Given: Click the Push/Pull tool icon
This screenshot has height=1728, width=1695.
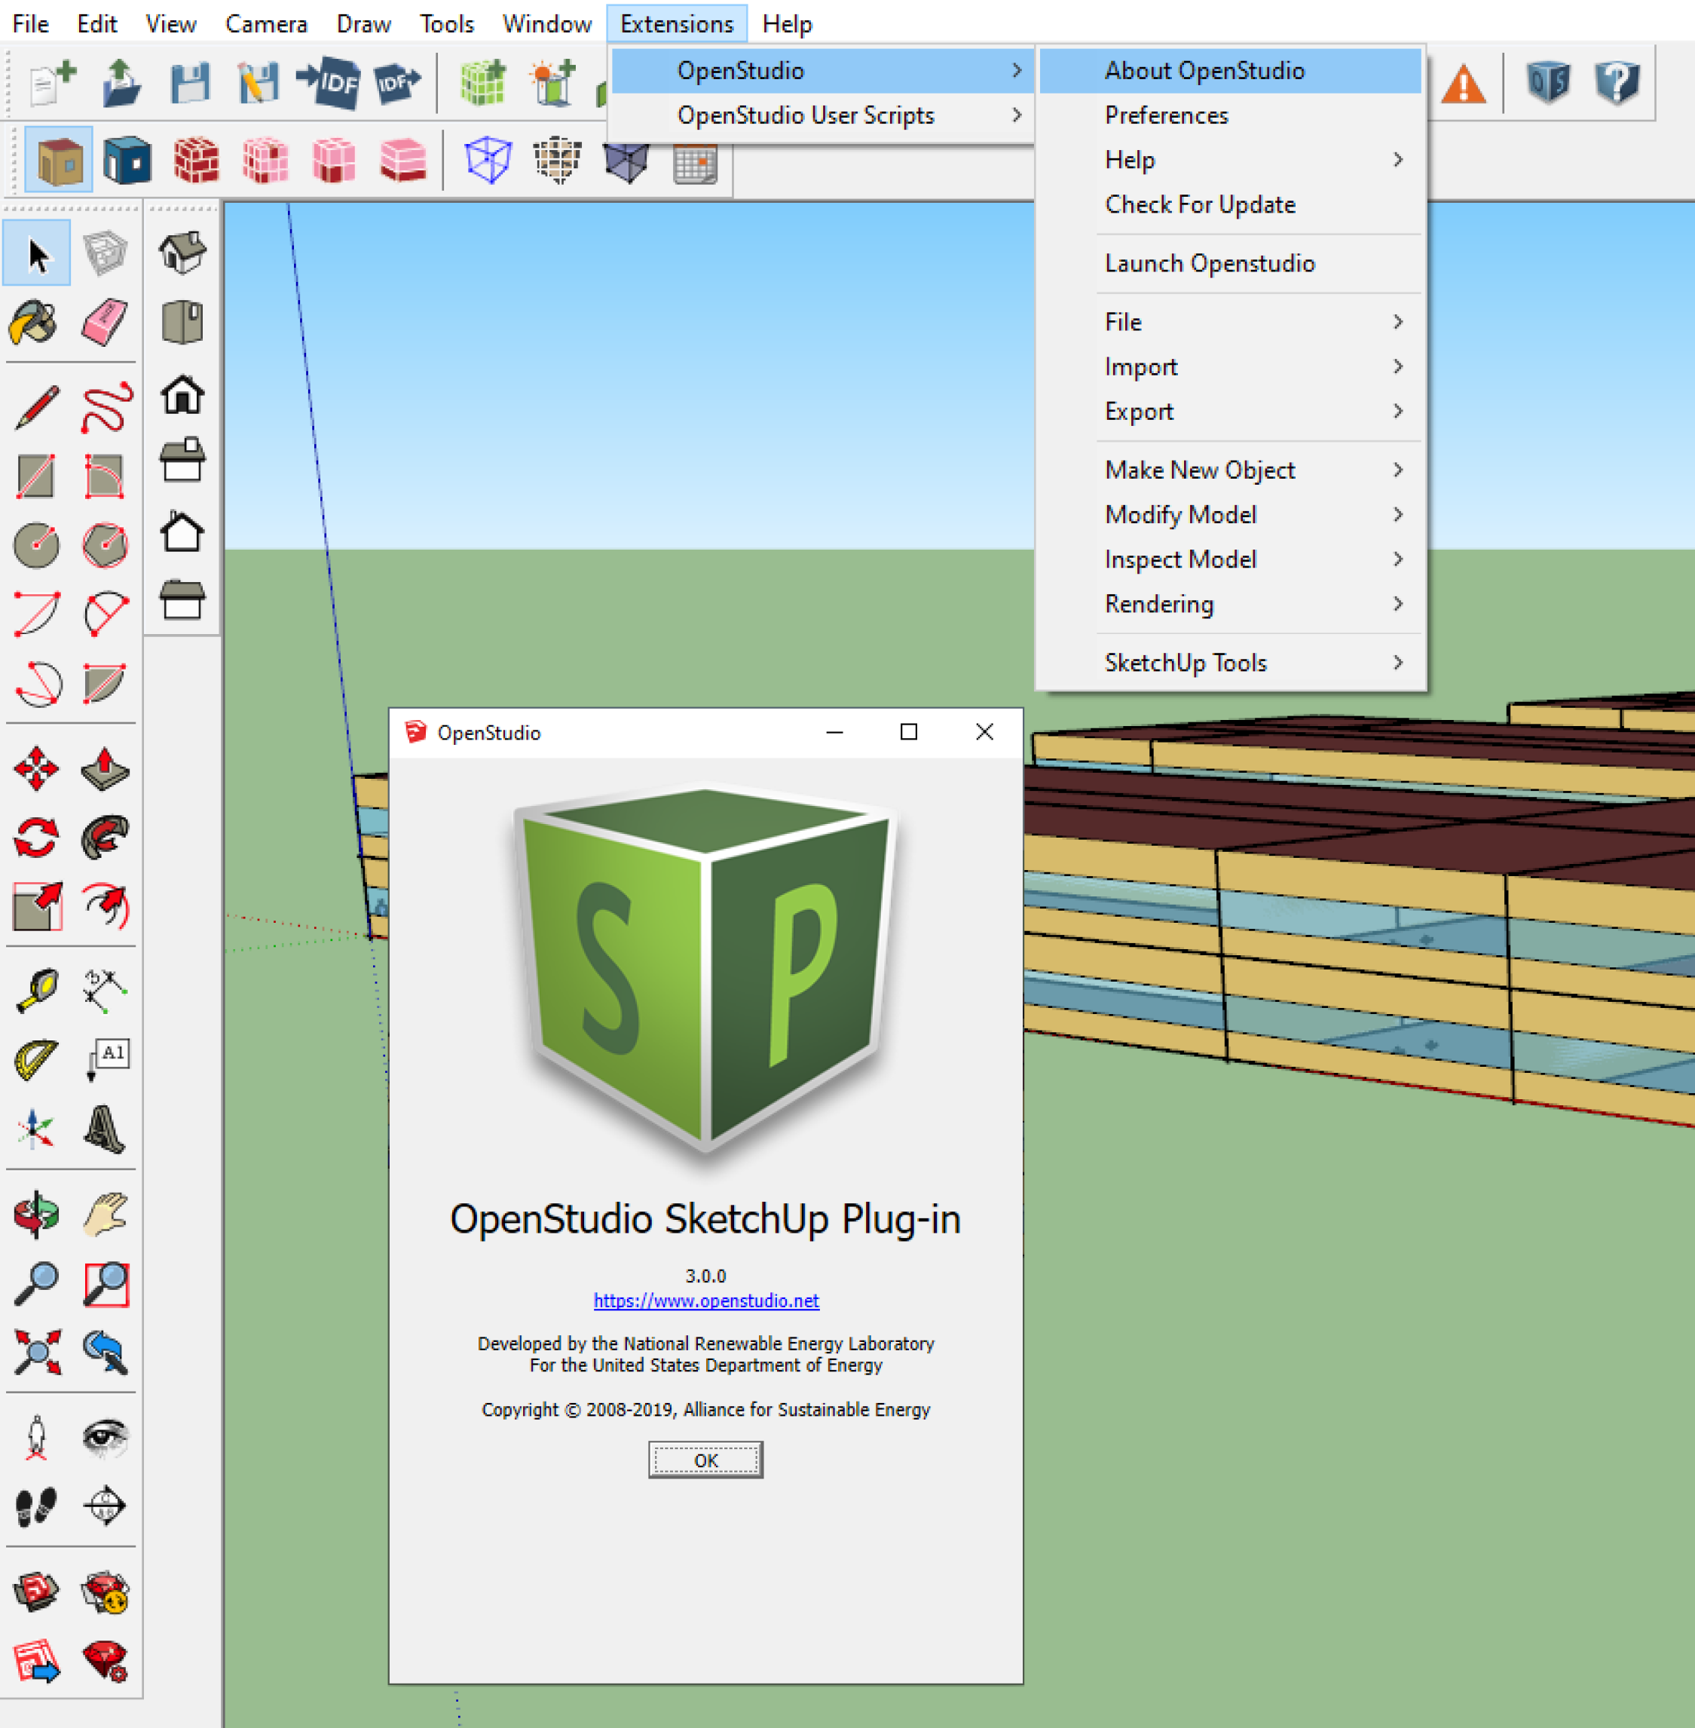Looking at the screenshot, I should click(x=104, y=769).
